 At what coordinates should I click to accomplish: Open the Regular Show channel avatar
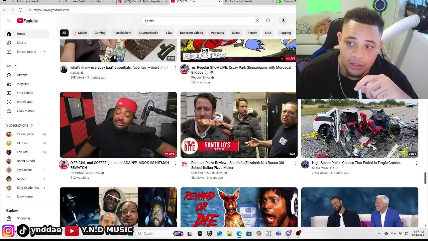point(185,69)
